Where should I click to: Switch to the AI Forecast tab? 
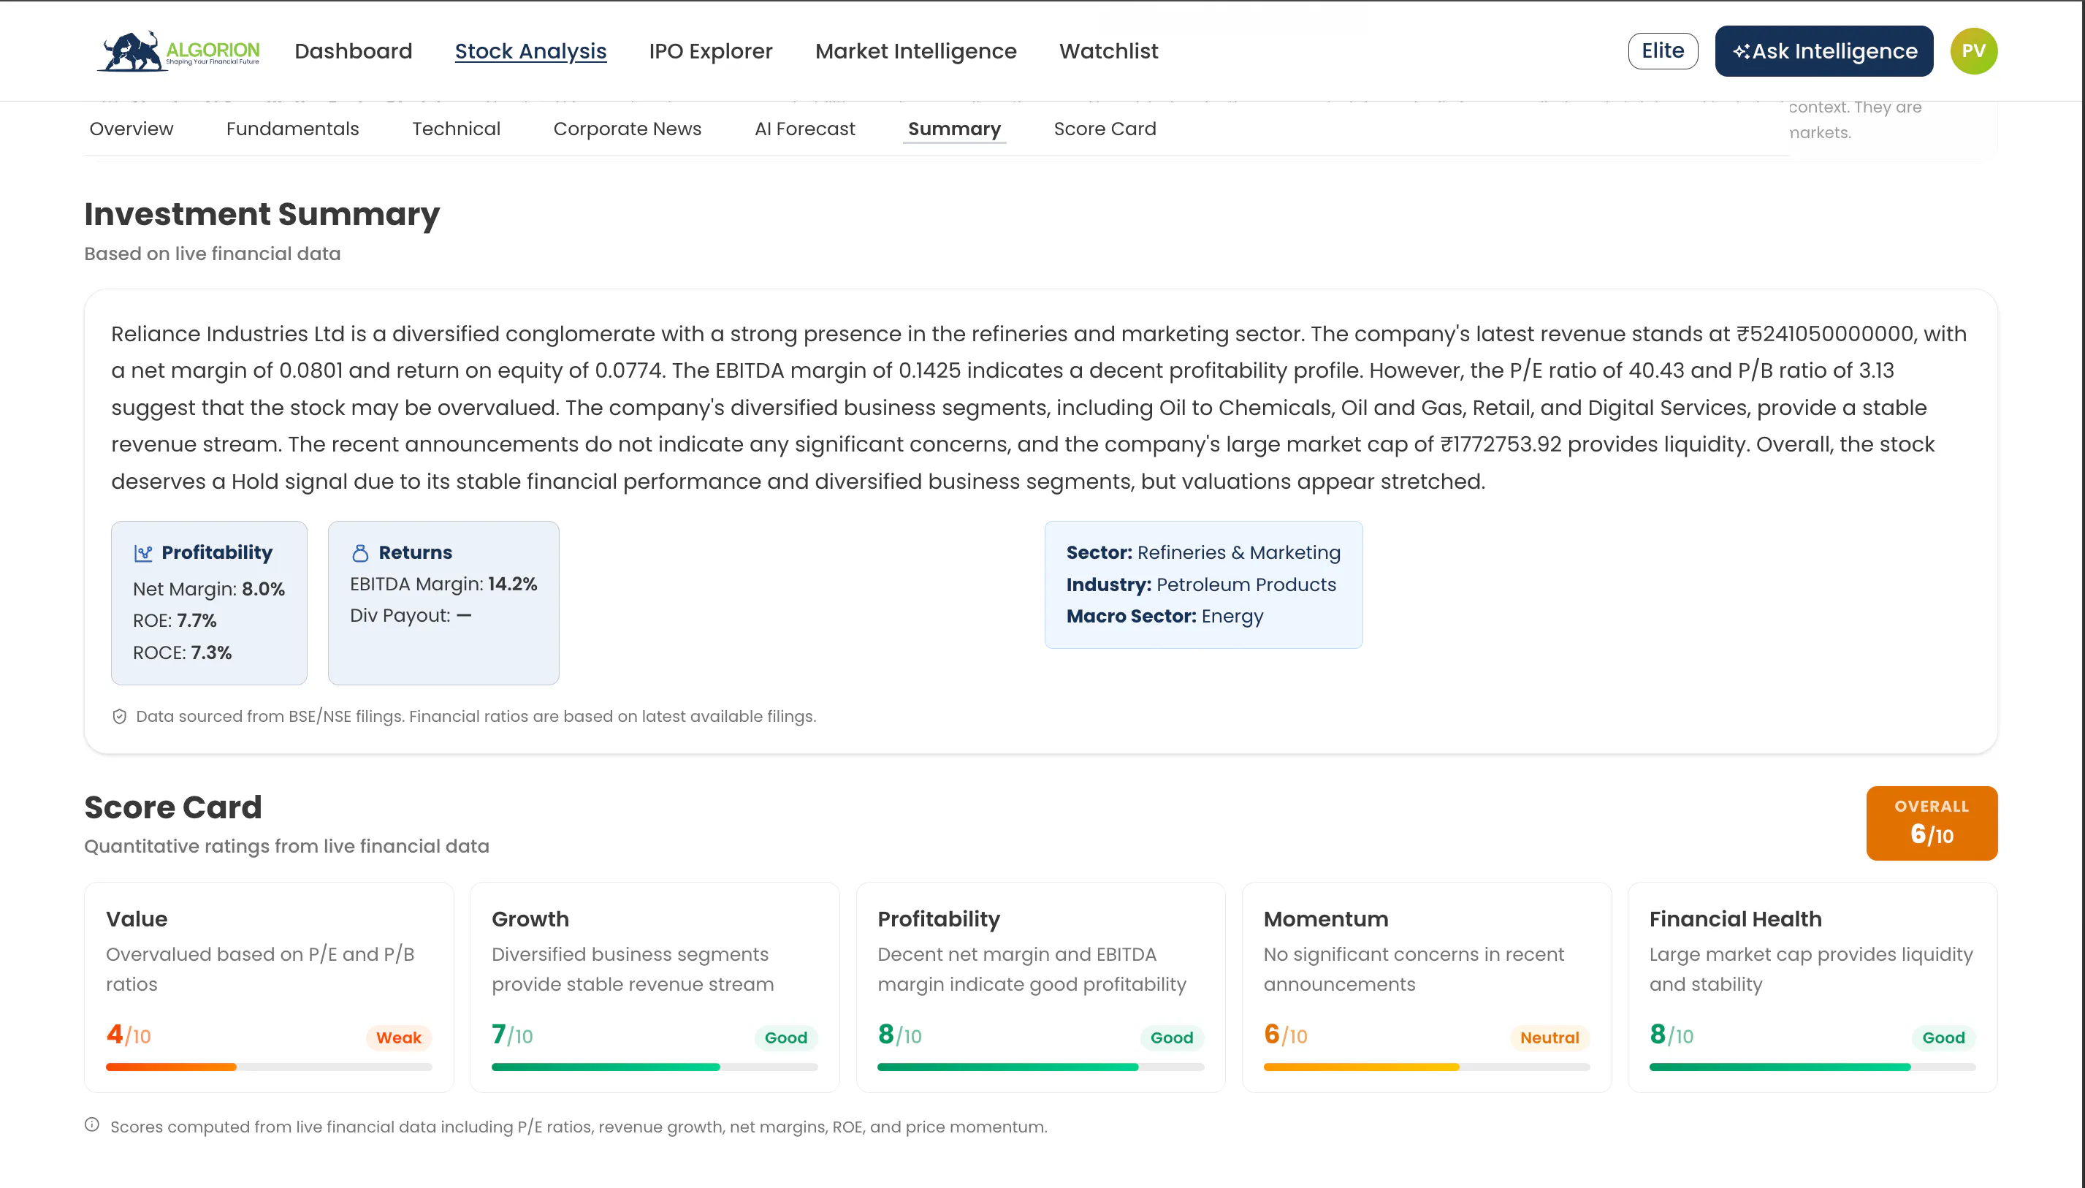click(x=804, y=129)
